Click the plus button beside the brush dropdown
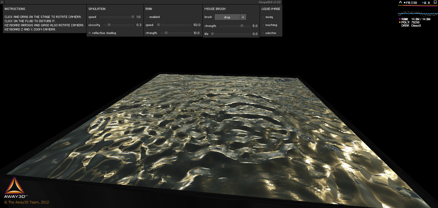This screenshot has height=208, width=438. tap(243, 17)
